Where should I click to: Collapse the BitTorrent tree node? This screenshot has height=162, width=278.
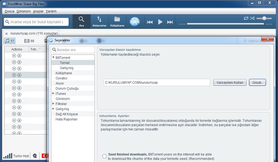(53, 58)
